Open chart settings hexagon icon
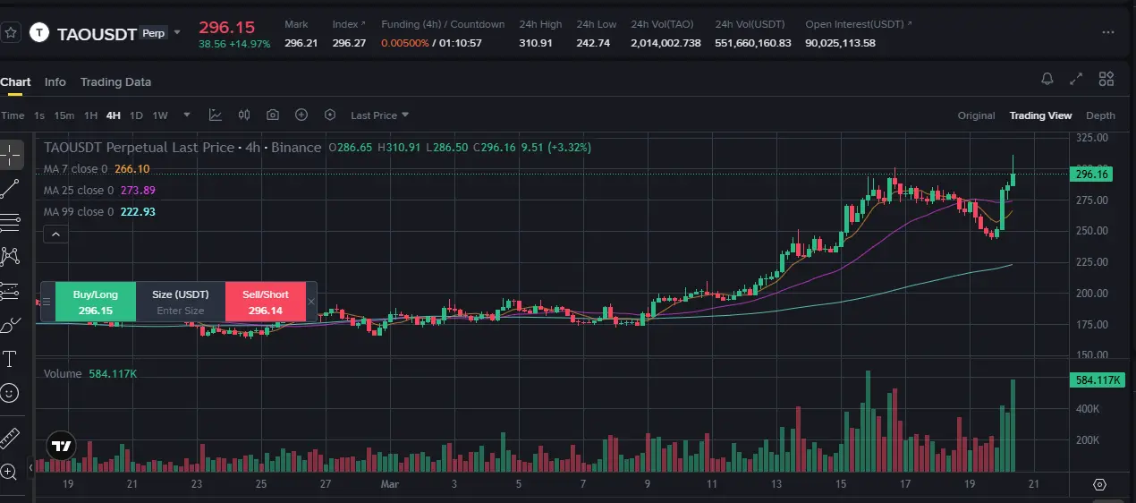The width and height of the screenshot is (1136, 503). click(330, 115)
